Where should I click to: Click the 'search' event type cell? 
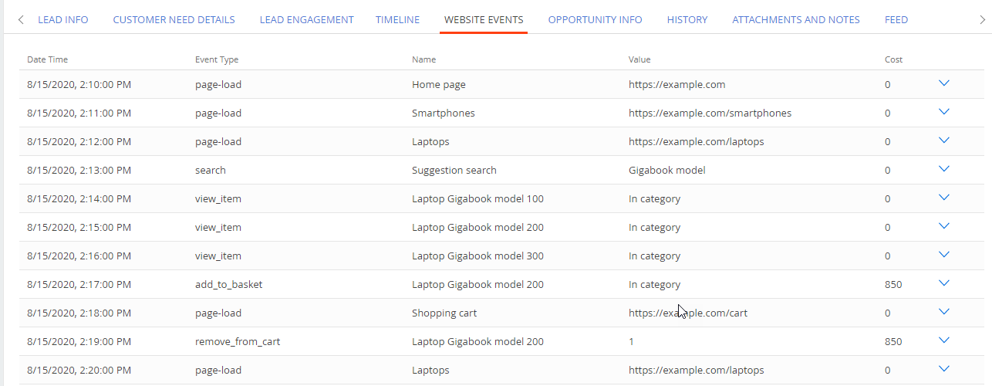point(211,171)
